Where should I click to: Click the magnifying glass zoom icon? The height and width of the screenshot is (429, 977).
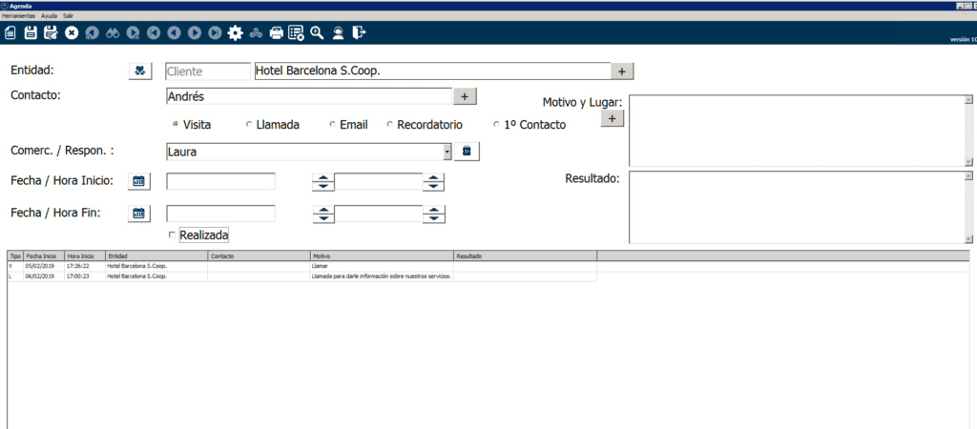[317, 33]
